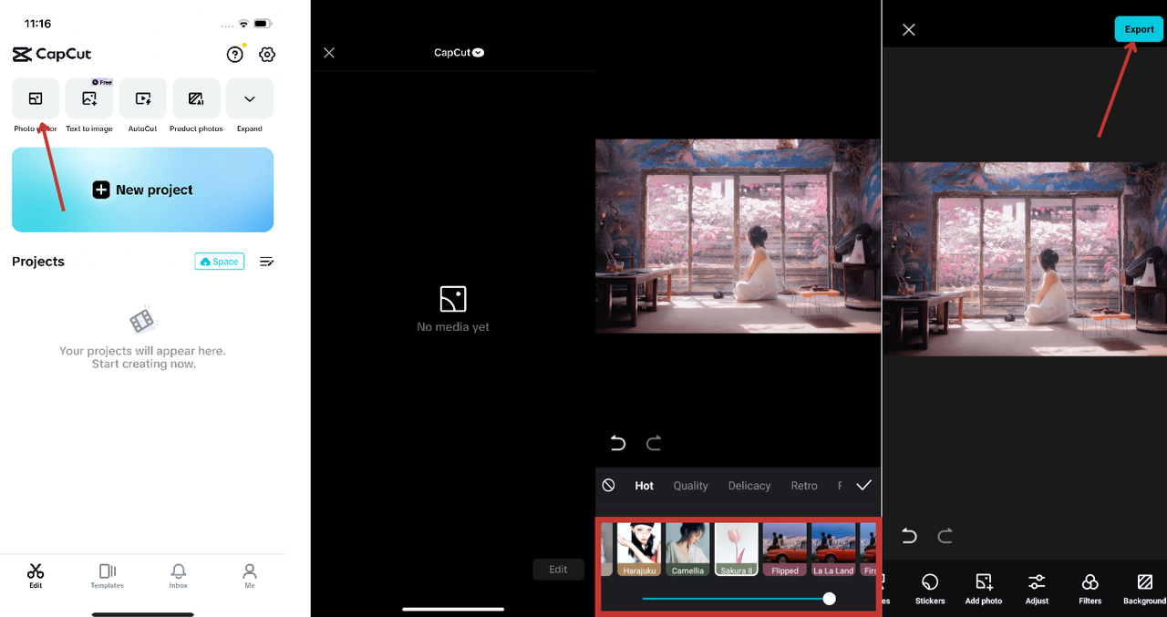Undo in the filter editing screen
The image size is (1167, 617).
click(618, 444)
